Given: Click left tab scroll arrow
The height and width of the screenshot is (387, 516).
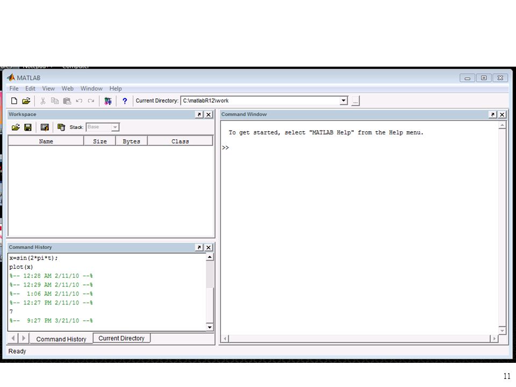Looking at the screenshot, I should [x=13, y=338].
